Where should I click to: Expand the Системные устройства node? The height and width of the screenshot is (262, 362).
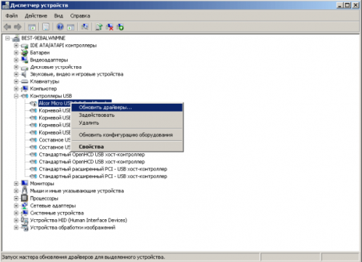16,213
